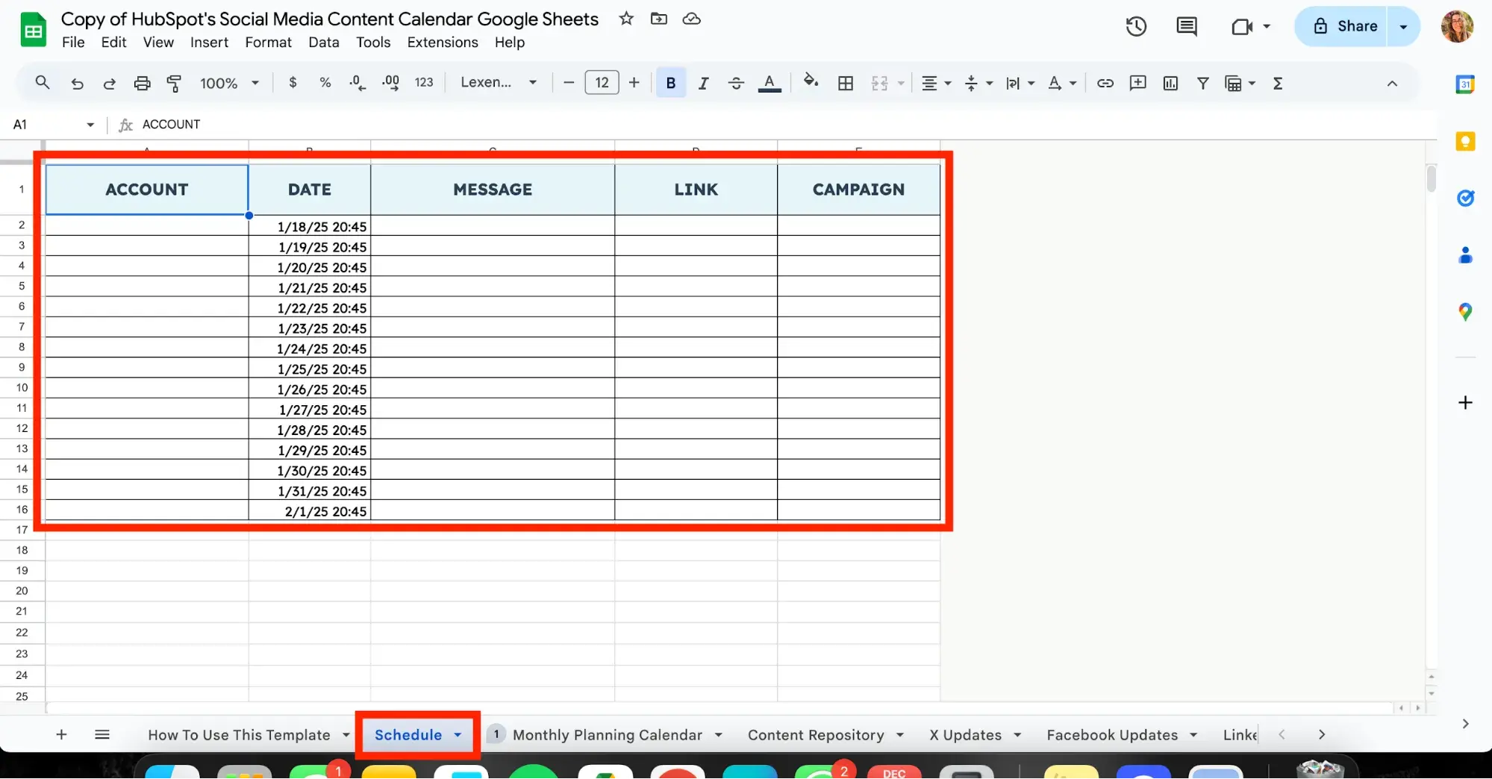Check the cloud save status icon

click(x=692, y=19)
